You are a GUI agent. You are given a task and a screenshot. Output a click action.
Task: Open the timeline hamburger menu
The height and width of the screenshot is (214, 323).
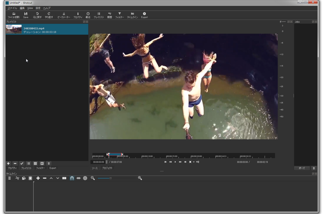pos(9,178)
